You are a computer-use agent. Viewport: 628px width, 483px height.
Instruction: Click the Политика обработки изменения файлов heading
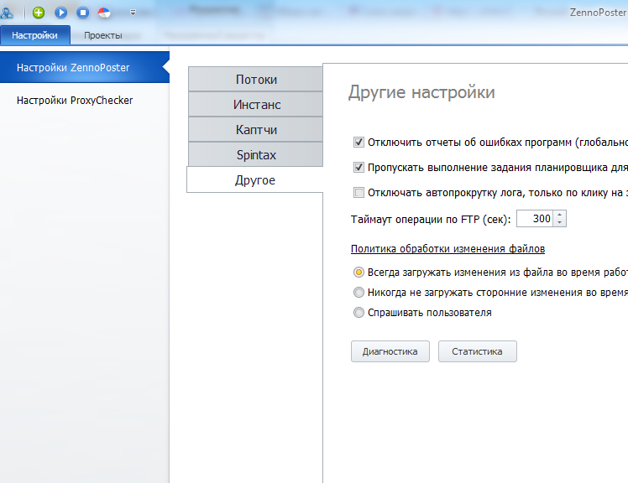[x=447, y=249]
